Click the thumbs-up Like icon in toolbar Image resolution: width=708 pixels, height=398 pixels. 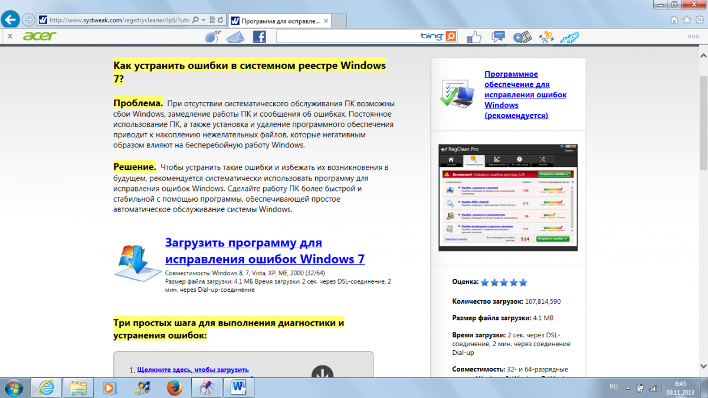tap(474, 37)
